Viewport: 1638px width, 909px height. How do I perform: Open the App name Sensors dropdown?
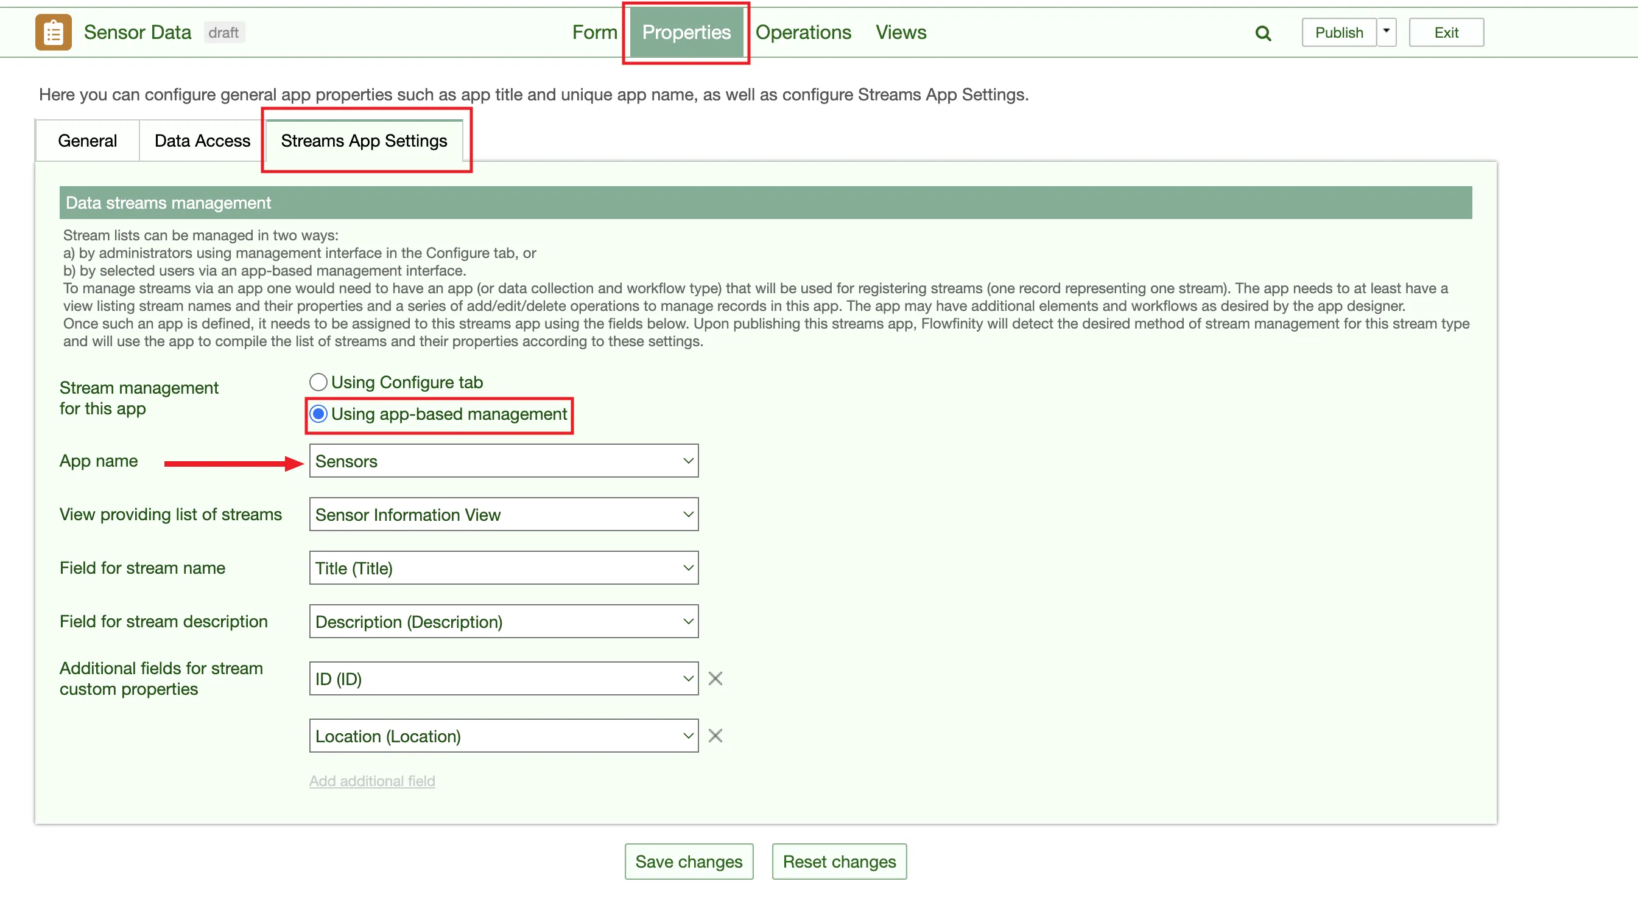click(503, 461)
